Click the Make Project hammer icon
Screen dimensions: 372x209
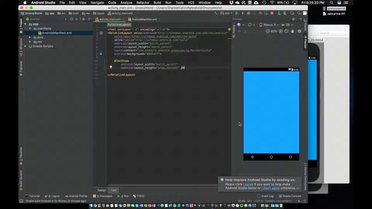tap(216, 13)
